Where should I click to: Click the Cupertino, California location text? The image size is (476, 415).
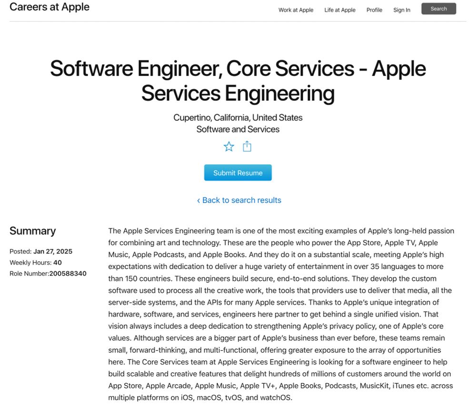[x=238, y=117]
